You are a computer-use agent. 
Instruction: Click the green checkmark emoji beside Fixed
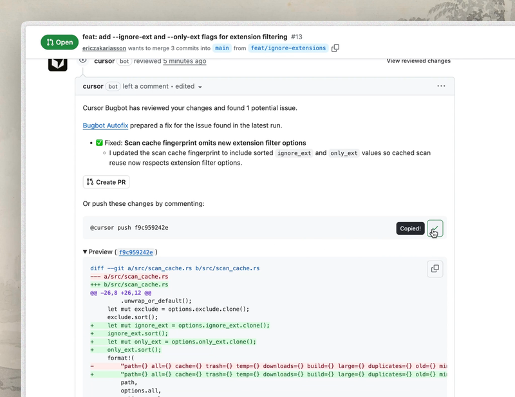(99, 143)
